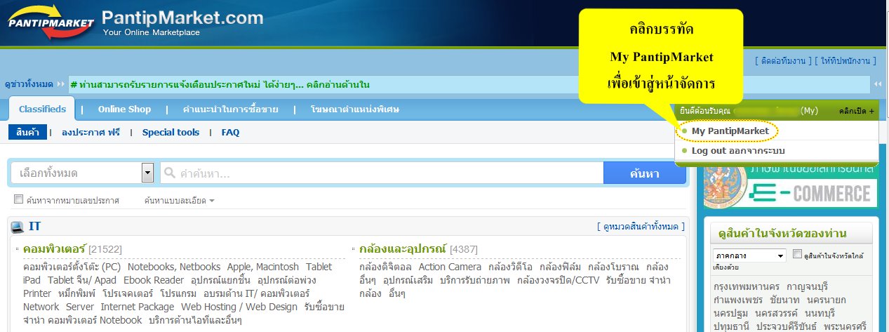
Task: Click the PantipMarket logo
Action: pyautogui.click(x=51, y=22)
